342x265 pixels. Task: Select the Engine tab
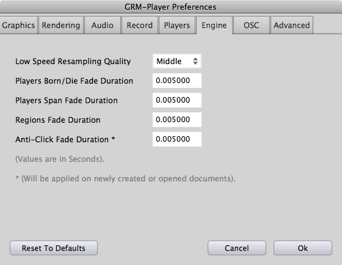(x=214, y=25)
